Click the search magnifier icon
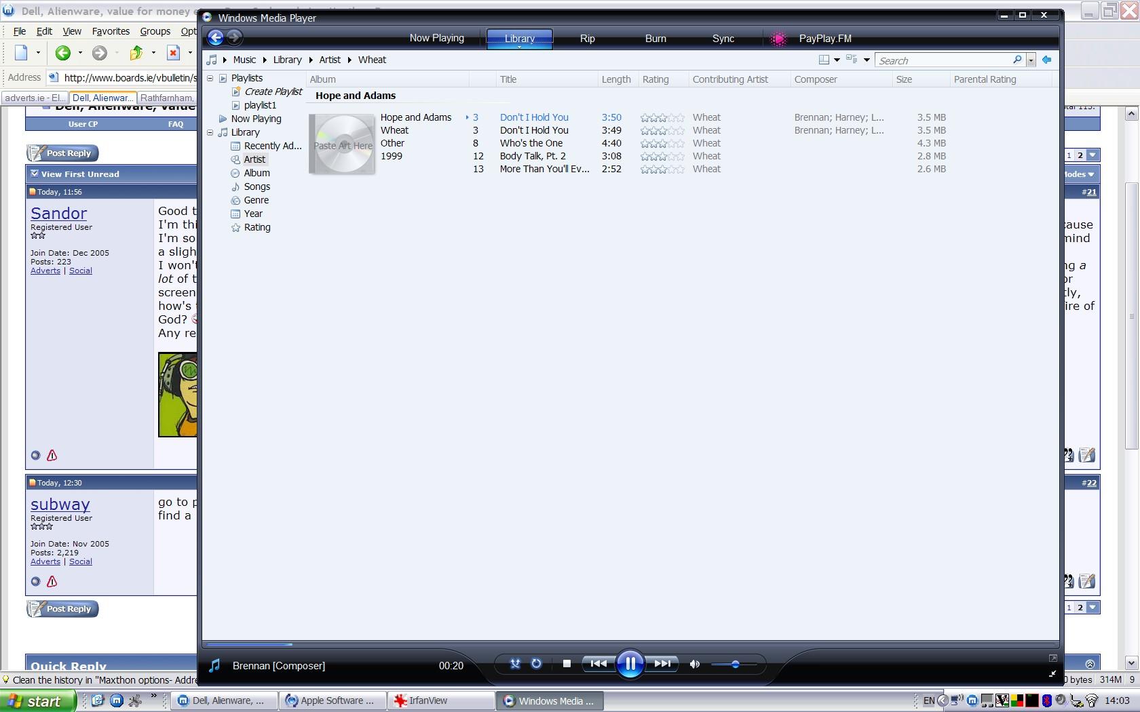The width and height of the screenshot is (1140, 712). point(1017,60)
